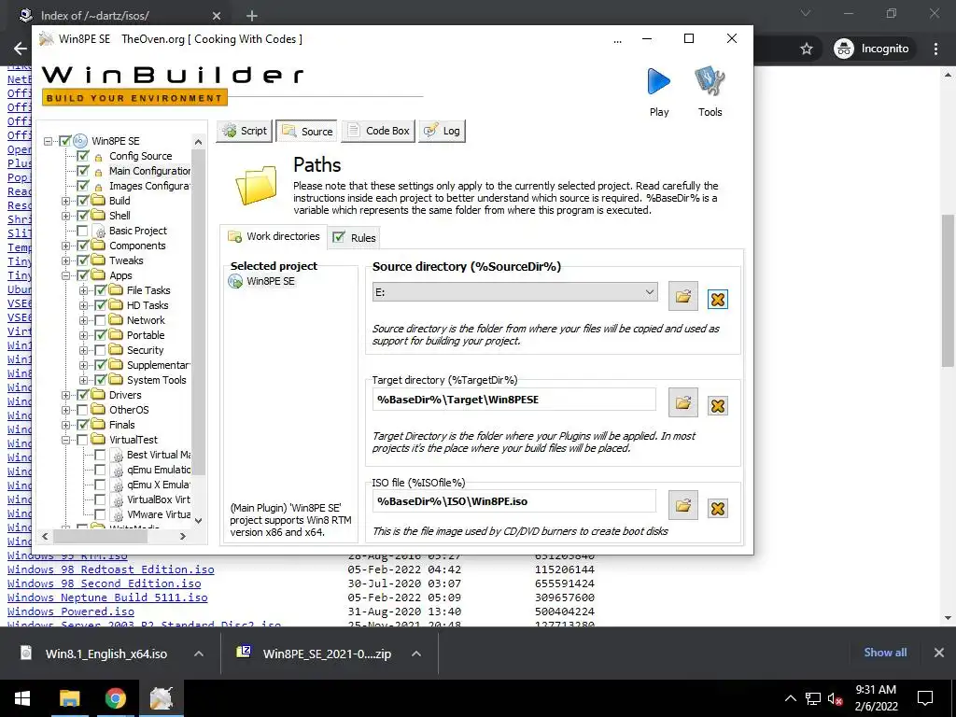Viewport: 956px width, 717px height.
Task: Click the network tray icon
Action: [812, 698]
